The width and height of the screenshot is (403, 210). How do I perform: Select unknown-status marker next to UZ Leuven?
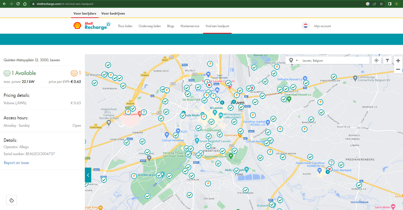pos(144,112)
